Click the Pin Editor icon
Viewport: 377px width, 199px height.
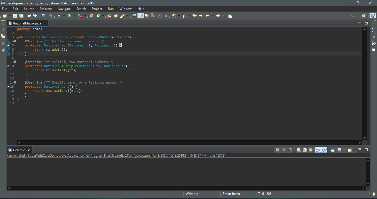click(x=230, y=16)
